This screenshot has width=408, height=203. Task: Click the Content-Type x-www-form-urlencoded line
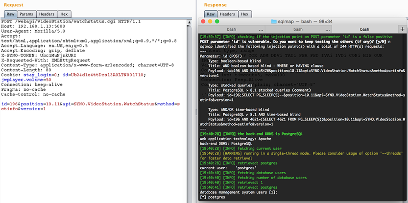(x=87, y=65)
